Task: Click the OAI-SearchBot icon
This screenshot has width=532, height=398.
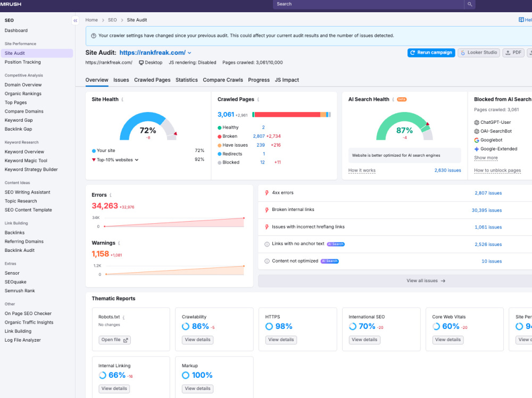Action: pyautogui.click(x=476, y=131)
